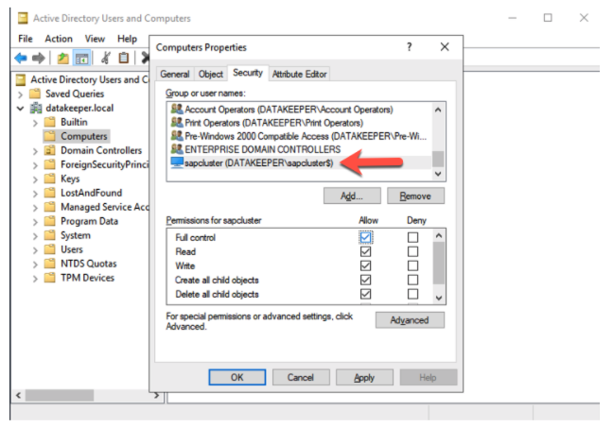This screenshot has width=613, height=427.
Task: Toggle Allow checkbox for Read
Action: coord(365,251)
